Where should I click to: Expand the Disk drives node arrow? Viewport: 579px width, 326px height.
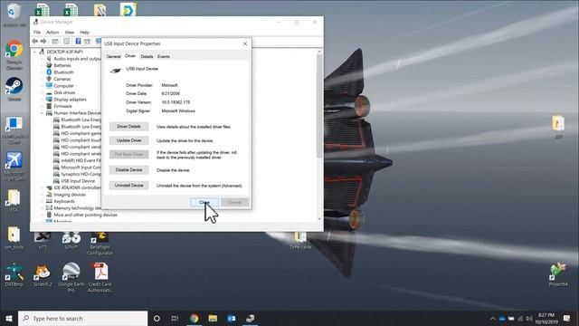click(x=43, y=92)
